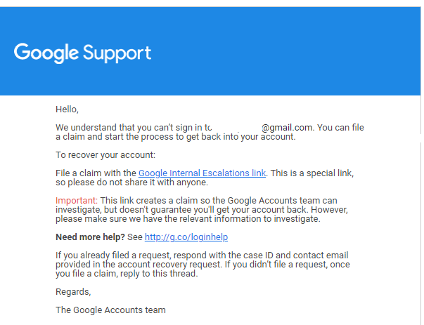
Task: Click the word Google in header logo
Action: 46,53
